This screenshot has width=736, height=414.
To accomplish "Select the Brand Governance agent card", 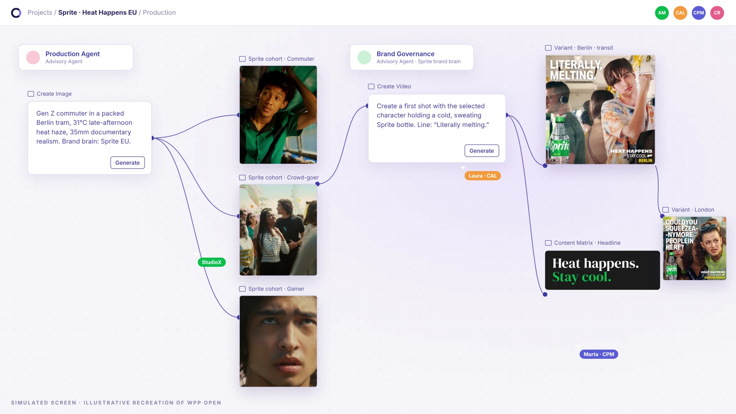I will pos(411,57).
